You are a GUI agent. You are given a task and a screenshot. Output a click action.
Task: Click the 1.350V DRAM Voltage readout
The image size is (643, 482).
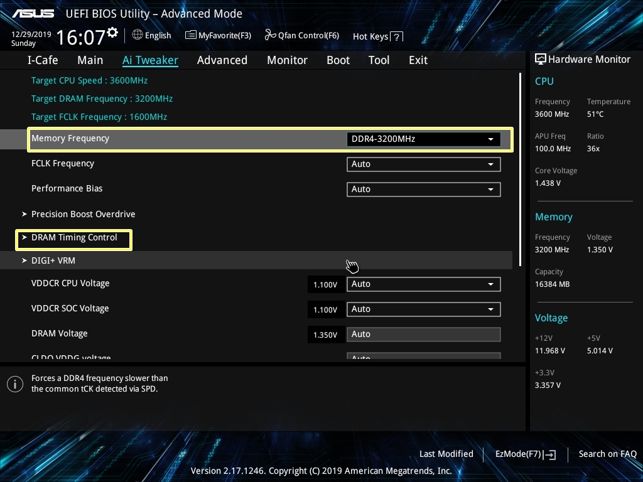(x=325, y=335)
